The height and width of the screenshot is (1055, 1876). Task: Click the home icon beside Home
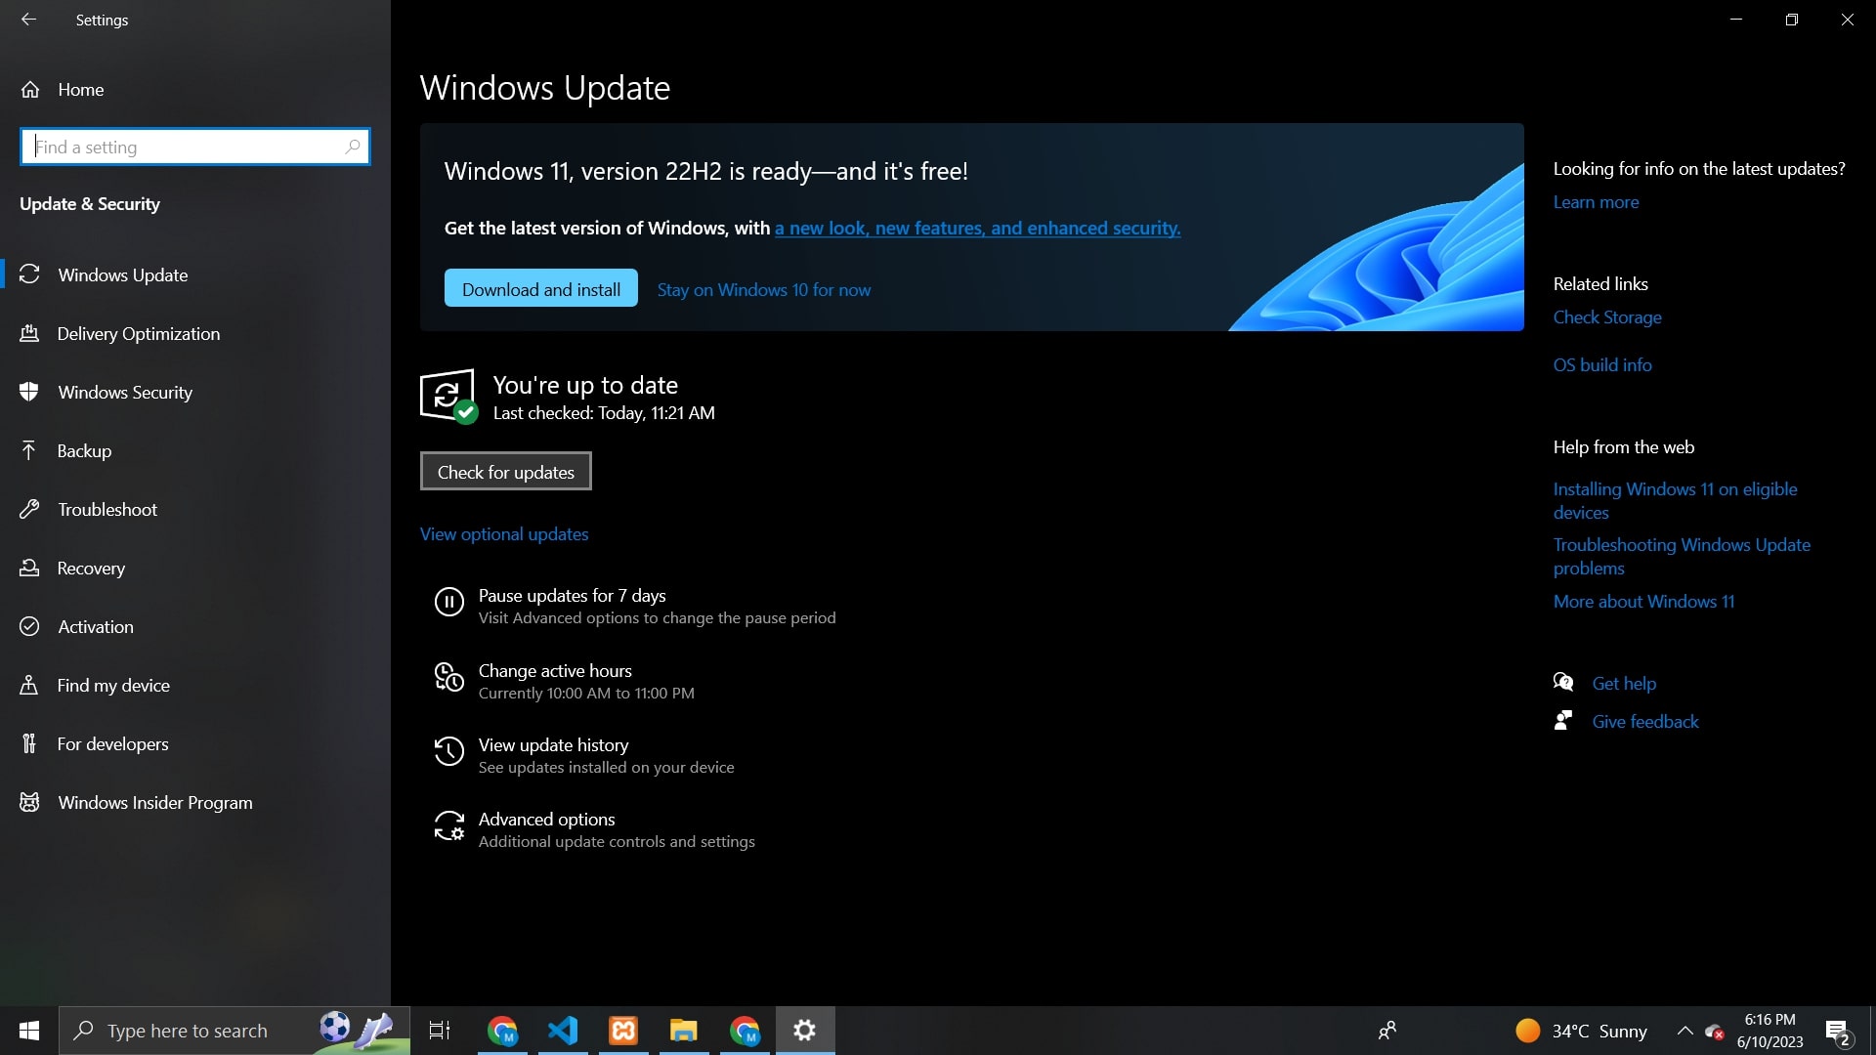30,90
